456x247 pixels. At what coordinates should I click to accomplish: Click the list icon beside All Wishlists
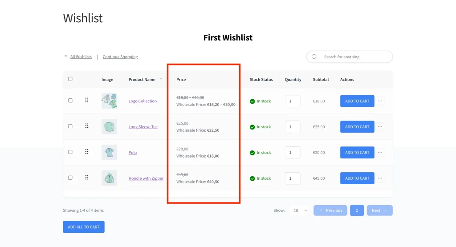[x=66, y=57]
